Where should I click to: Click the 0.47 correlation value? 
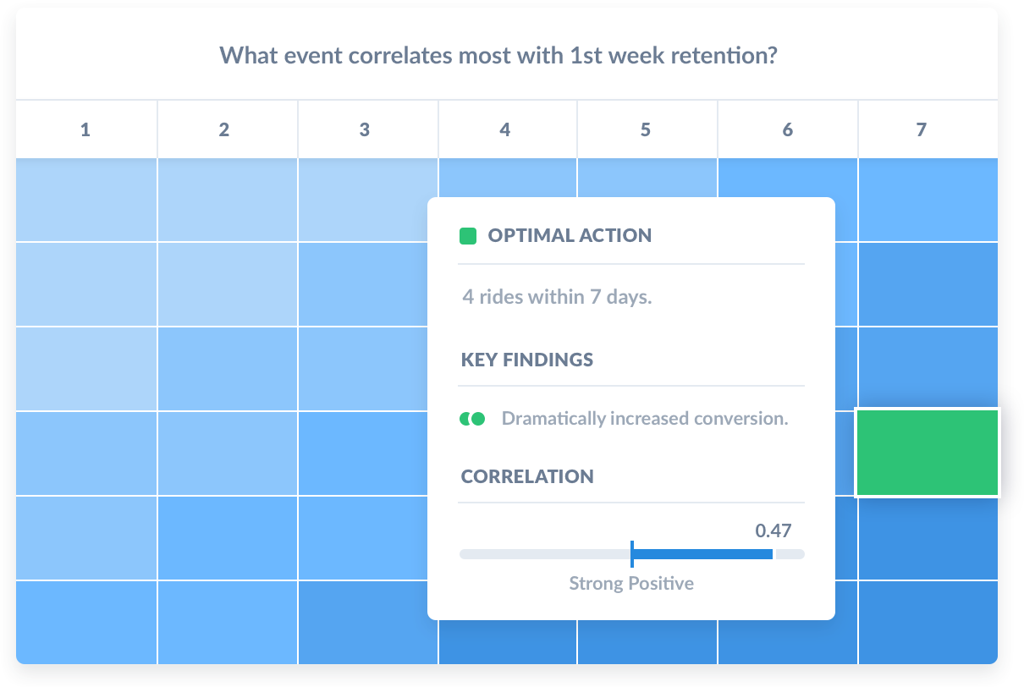tap(774, 531)
